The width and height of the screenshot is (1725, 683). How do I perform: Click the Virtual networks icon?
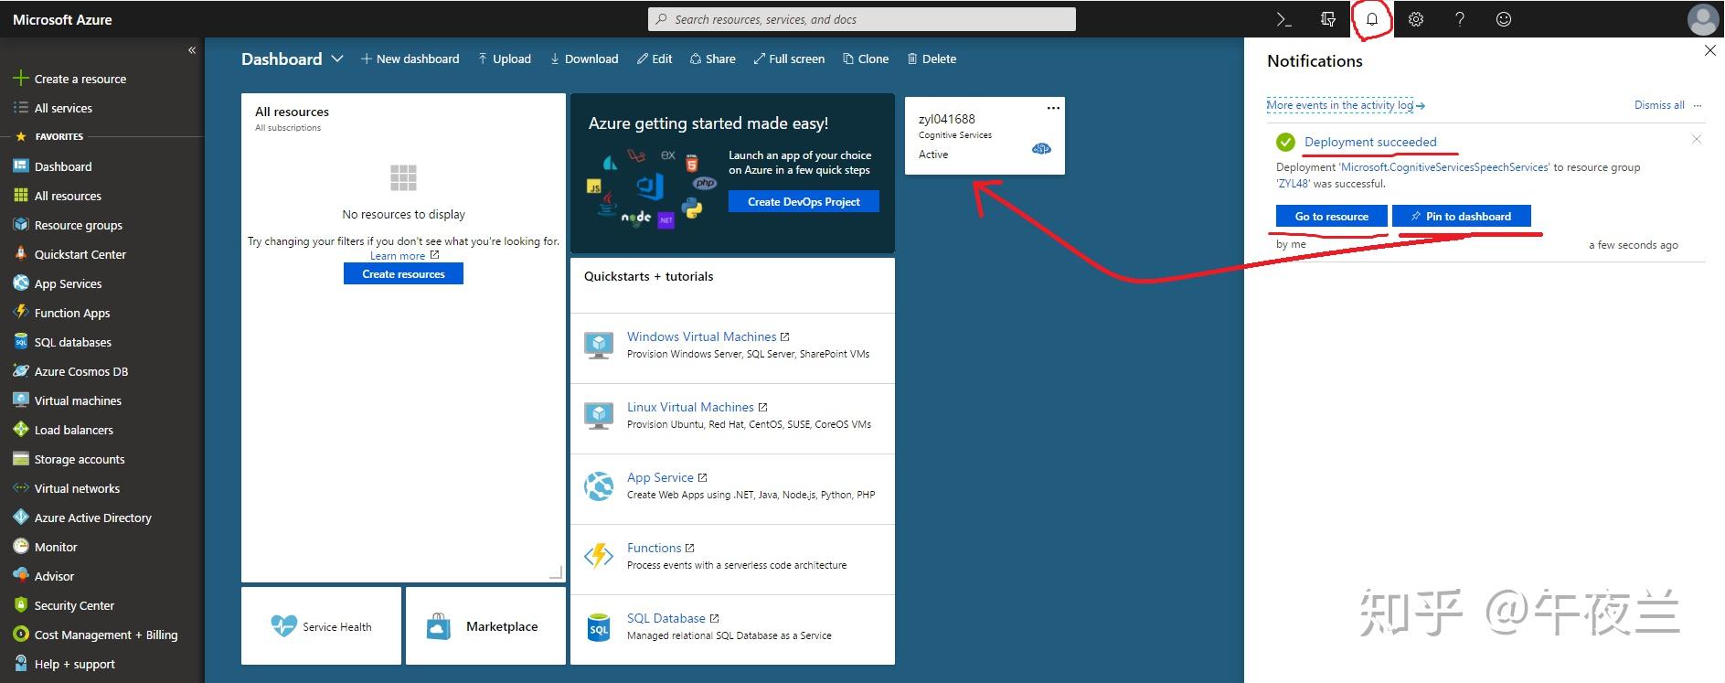[x=21, y=488]
